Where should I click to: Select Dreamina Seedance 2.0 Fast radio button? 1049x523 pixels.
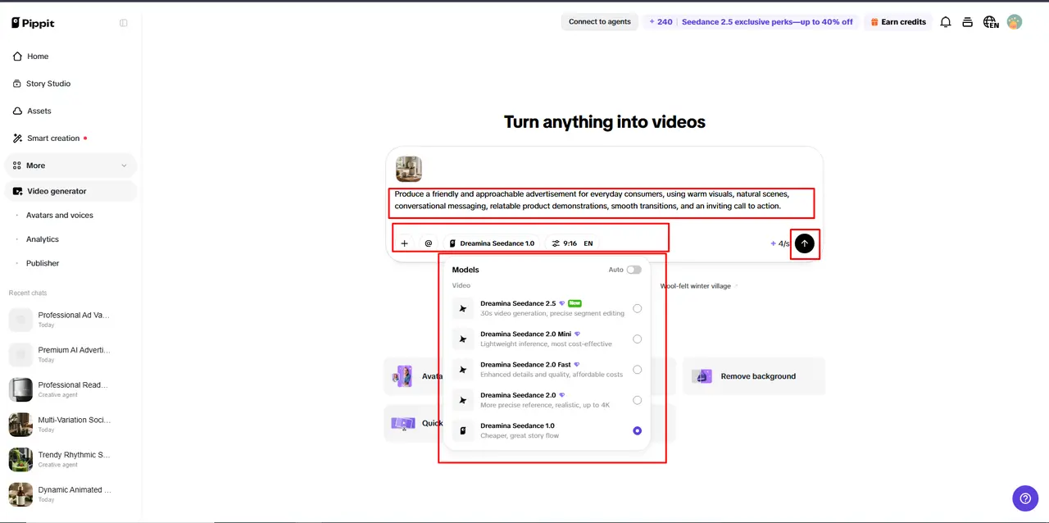click(x=638, y=370)
